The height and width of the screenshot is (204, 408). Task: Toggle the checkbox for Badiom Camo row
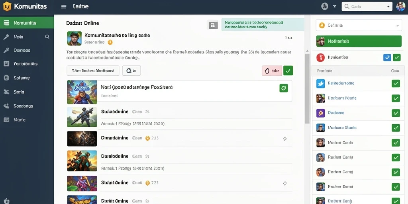pyautogui.click(x=396, y=172)
